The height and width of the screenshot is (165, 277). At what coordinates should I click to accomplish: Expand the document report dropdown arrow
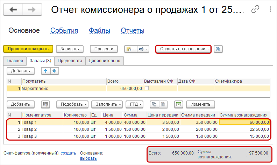pos(134,49)
